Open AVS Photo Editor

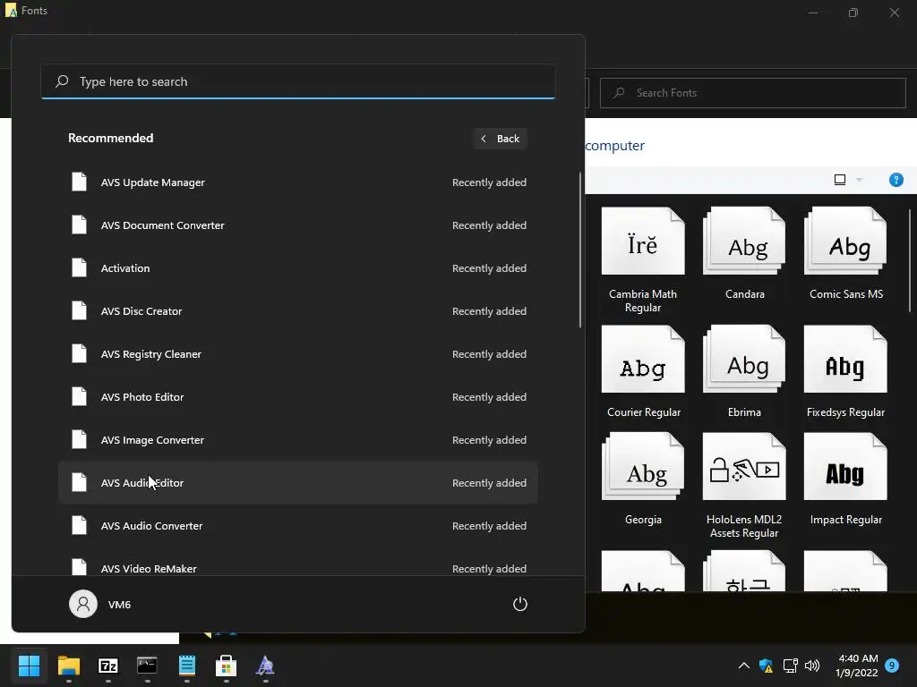tap(298, 396)
